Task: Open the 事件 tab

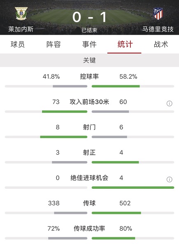Action: (x=89, y=45)
